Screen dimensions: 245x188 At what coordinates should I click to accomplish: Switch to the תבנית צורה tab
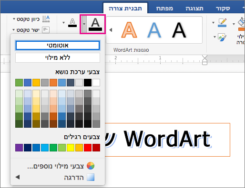click(125, 9)
